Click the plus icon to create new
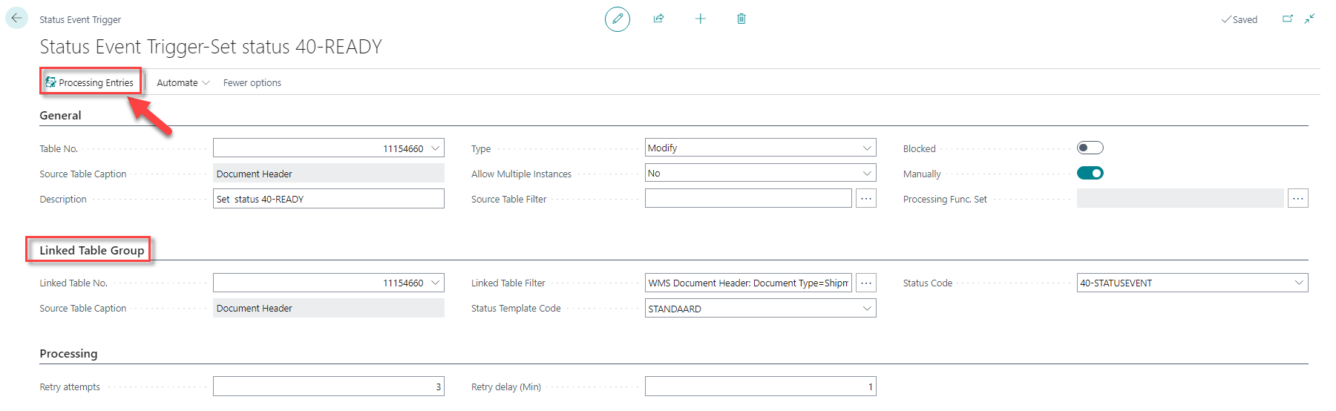Image resolution: width=1336 pixels, height=411 pixels. [700, 19]
